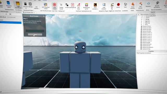Image resolution: width=167 pixels, height=94 pixels.
Task: Select Meshes/40-Face in Explorer
Action: [146, 49]
